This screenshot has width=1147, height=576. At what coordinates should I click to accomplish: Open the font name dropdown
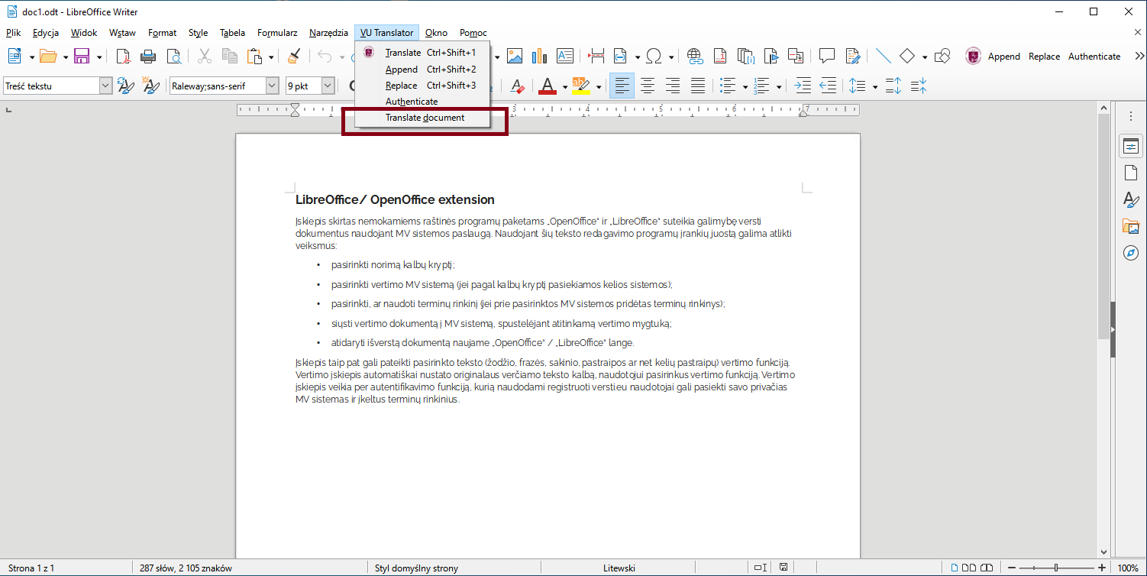click(x=272, y=86)
